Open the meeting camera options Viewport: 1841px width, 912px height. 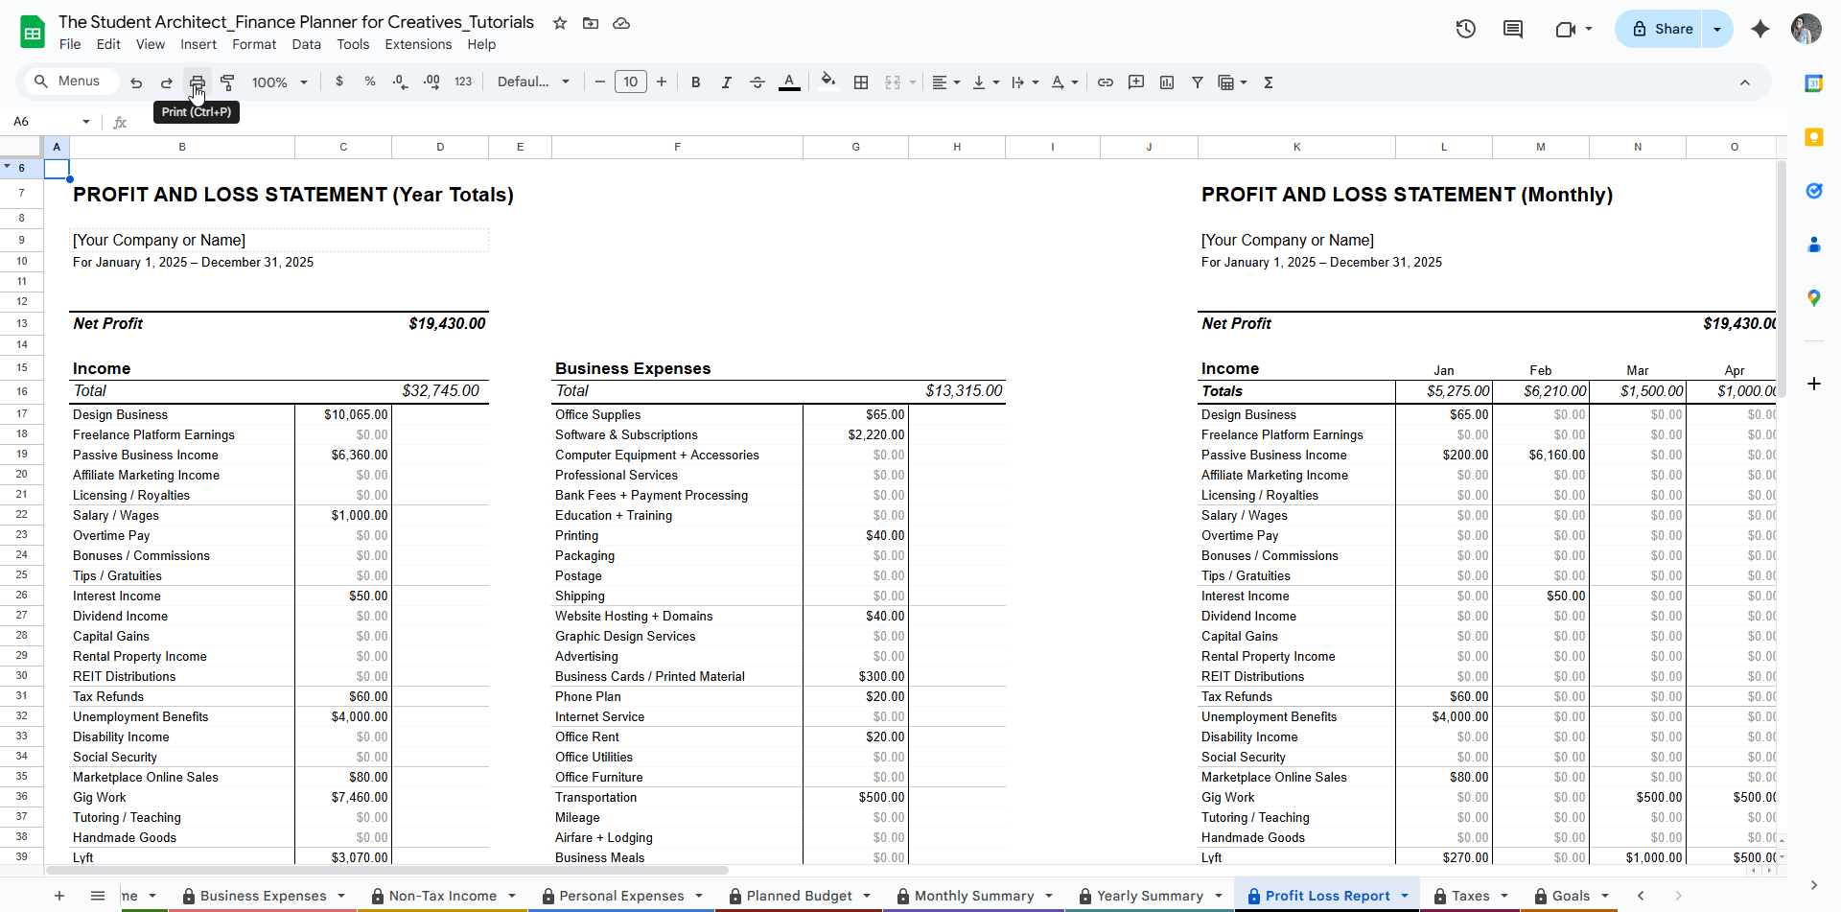[1573, 29]
